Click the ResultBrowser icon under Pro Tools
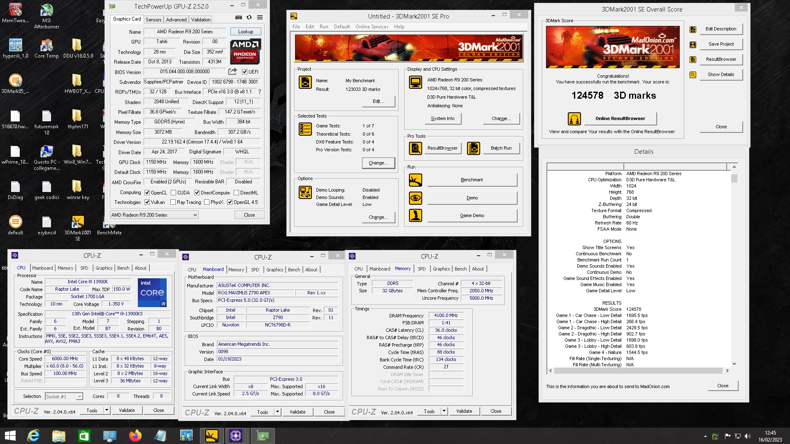 tap(416, 148)
